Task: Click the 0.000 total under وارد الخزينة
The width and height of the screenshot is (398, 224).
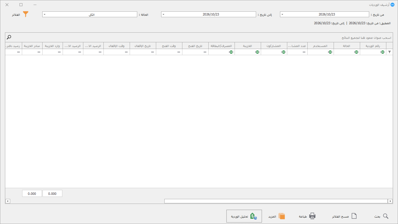Action: [x=52, y=193]
